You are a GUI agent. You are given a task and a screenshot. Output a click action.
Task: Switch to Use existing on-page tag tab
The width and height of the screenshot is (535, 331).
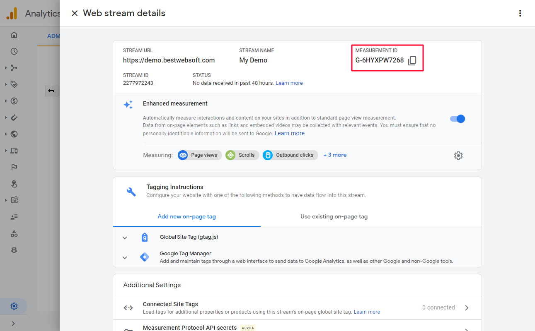tap(334, 216)
